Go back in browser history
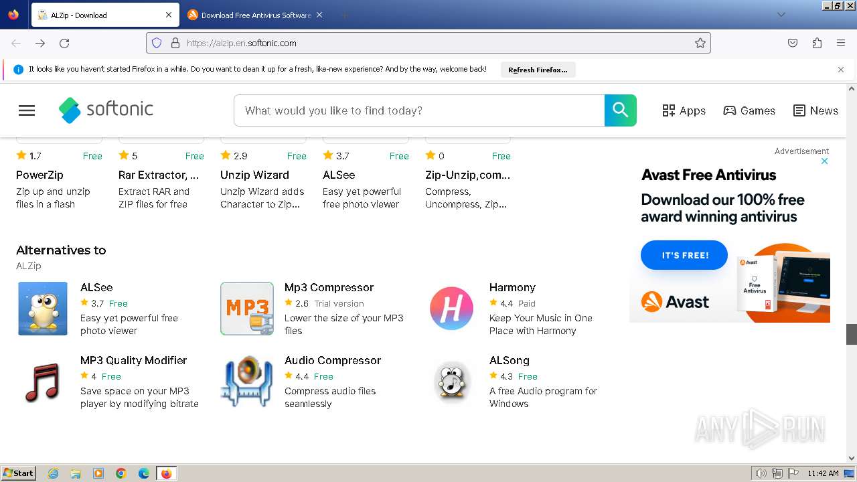 pos(16,43)
